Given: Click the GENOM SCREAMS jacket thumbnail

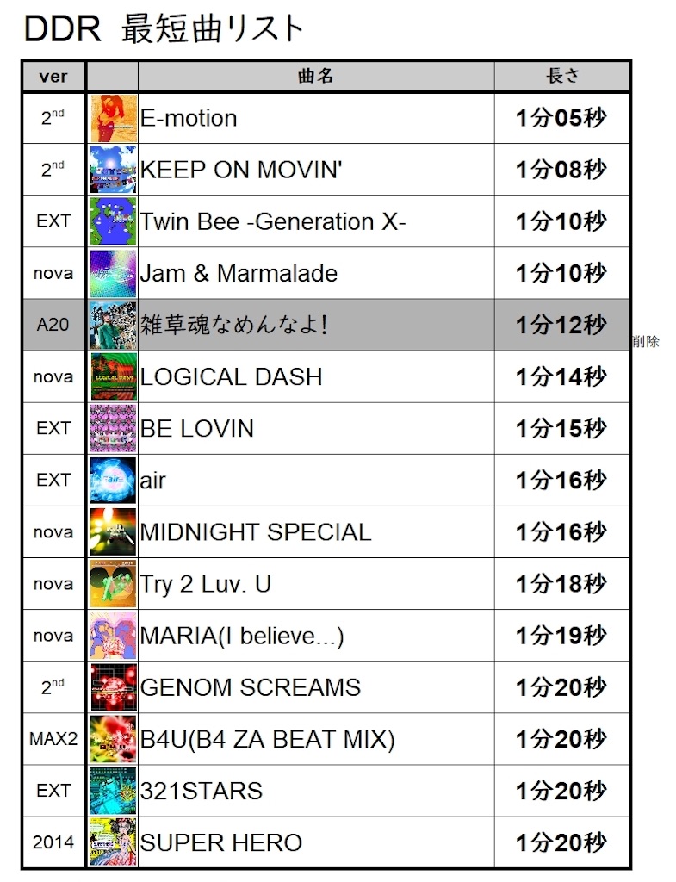Looking at the screenshot, I should point(113,687).
